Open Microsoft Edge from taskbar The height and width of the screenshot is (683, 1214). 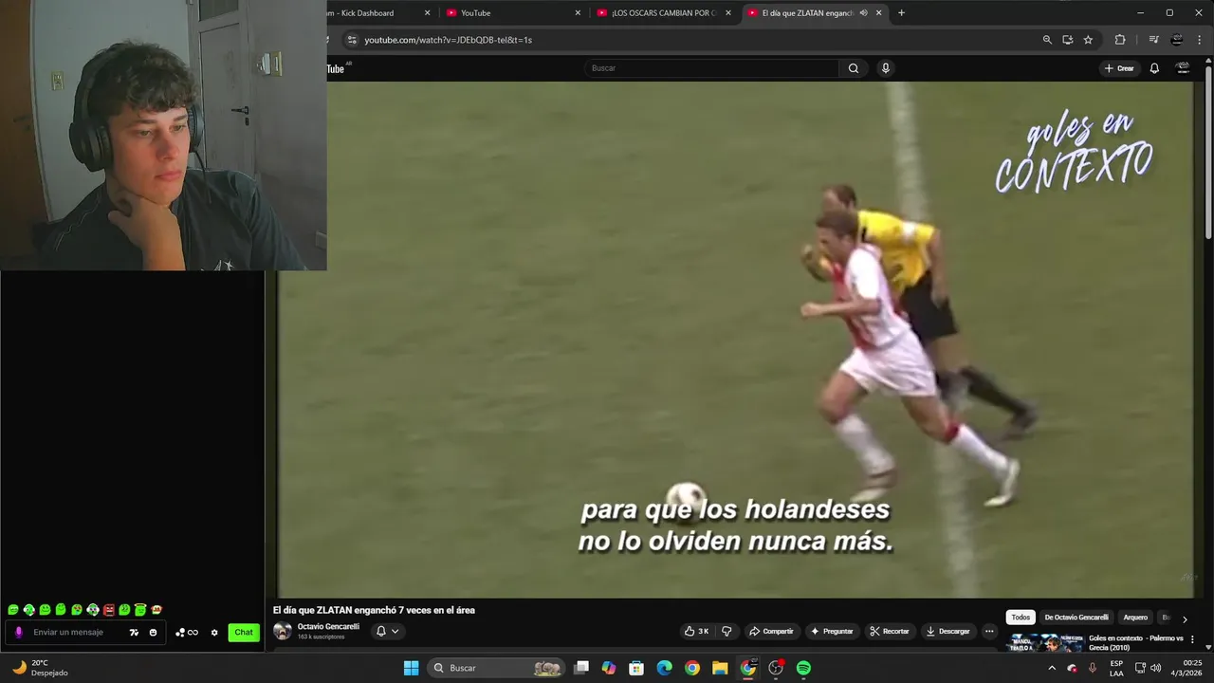664,668
